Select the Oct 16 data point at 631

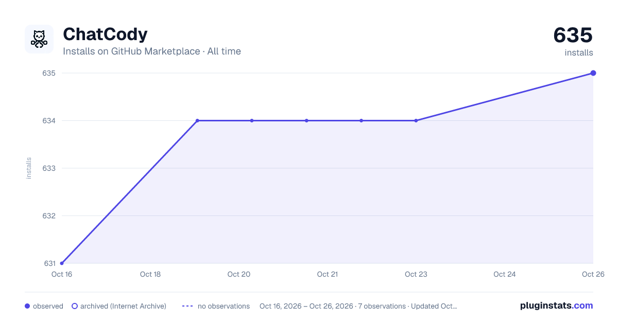point(62,263)
